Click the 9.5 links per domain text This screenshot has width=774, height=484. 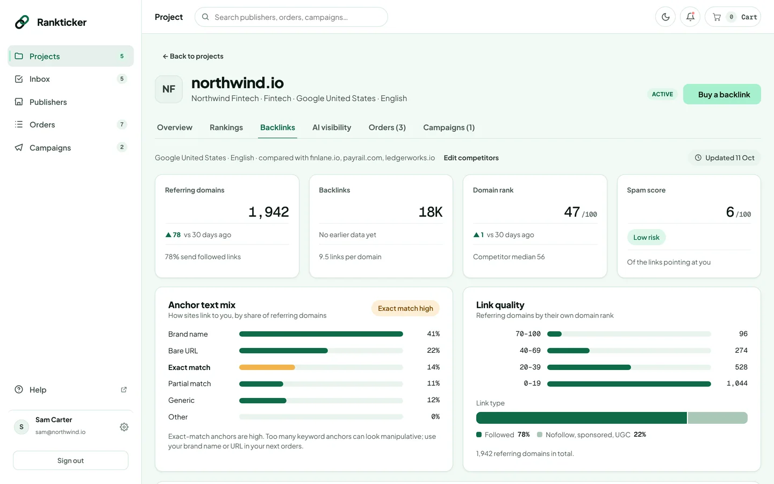350,257
